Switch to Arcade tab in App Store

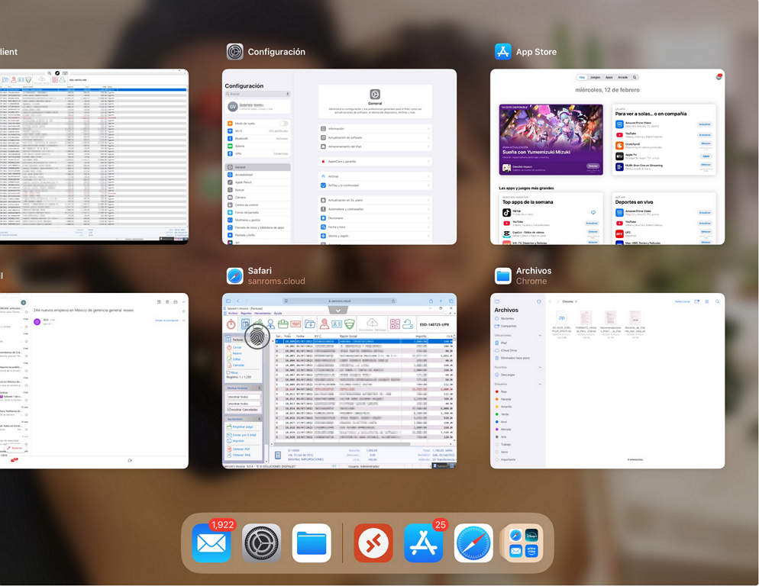click(x=622, y=77)
